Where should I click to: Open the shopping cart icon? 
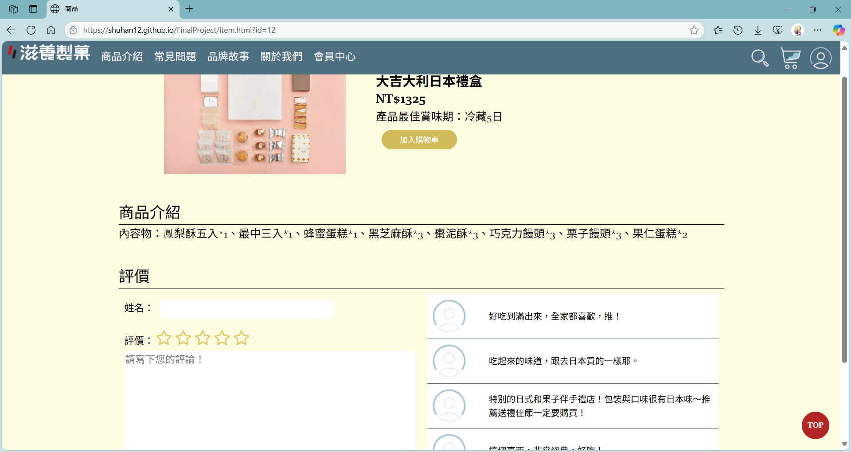[x=790, y=58]
